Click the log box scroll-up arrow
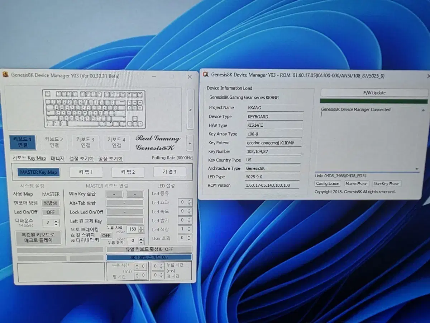Image resolution: width=430 pixels, height=323 pixels. coord(423,111)
